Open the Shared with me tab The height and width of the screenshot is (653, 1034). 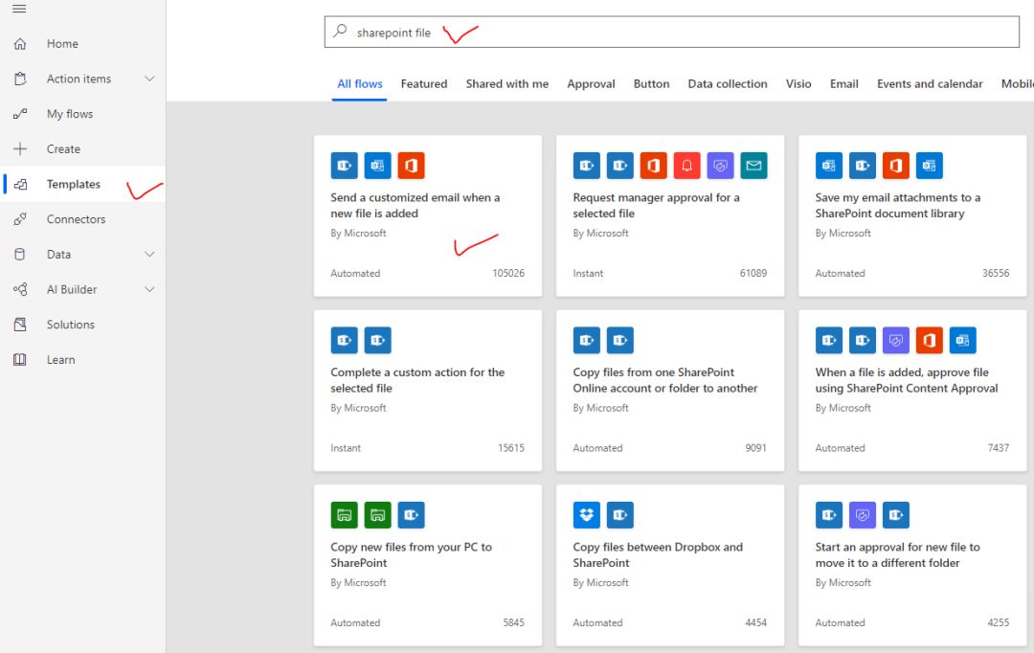point(507,83)
